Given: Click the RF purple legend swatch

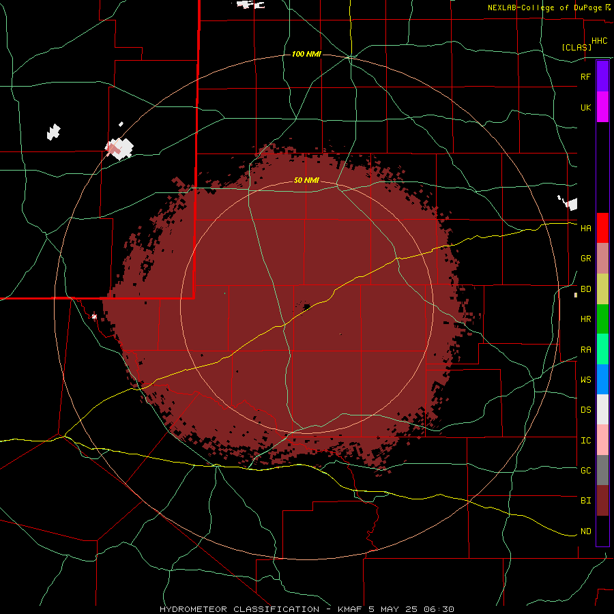Looking at the screenshot, I should pyautogui.click(x=602, y=76).
